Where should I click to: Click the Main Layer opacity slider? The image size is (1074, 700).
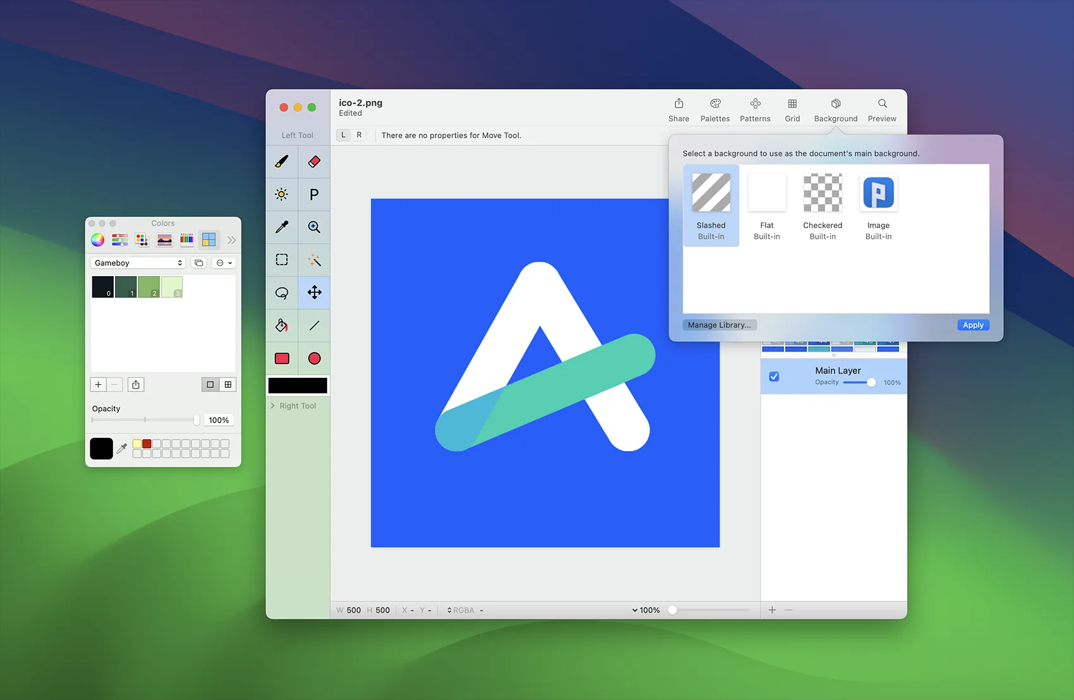point(859,382)
